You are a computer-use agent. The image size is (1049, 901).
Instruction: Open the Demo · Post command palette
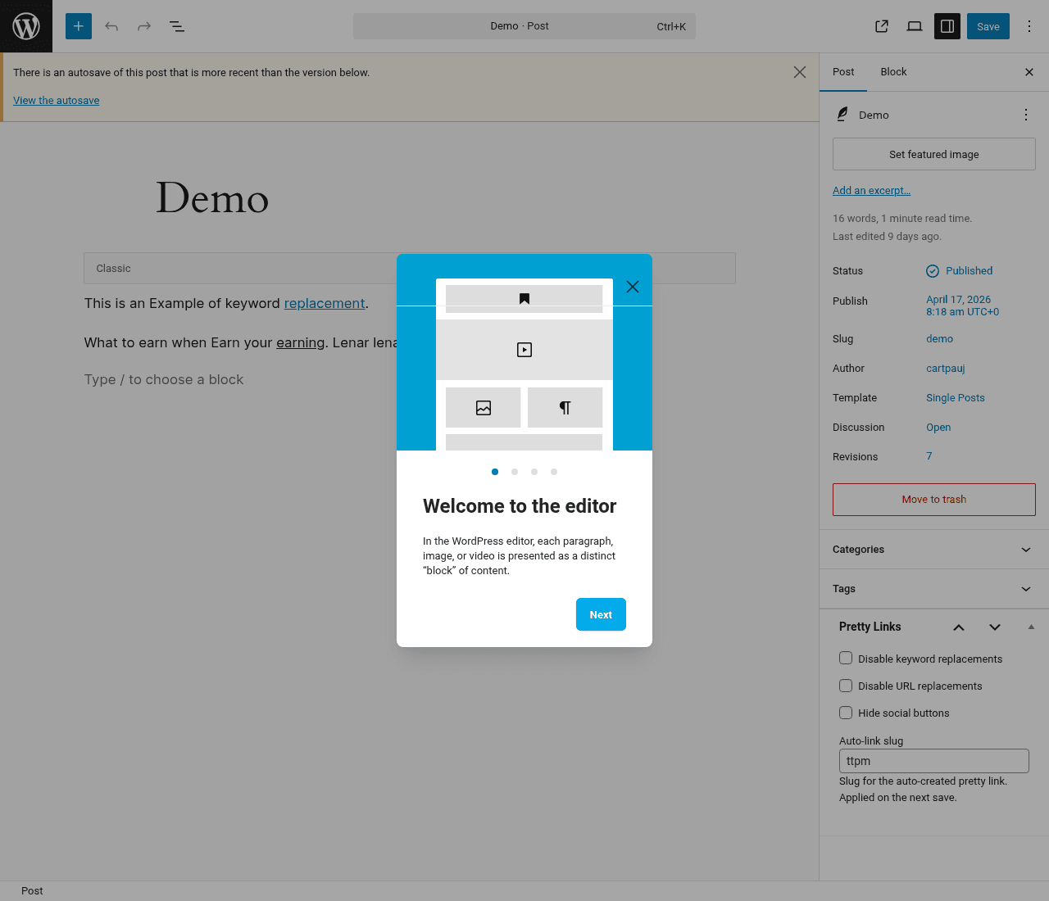click(524, 26)
